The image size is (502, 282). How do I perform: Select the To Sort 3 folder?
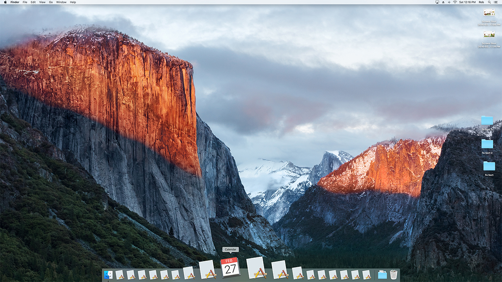click(x=487, y=120)
